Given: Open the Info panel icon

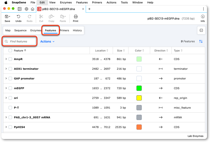Looking at the screenshot, I should pos(203,16).
